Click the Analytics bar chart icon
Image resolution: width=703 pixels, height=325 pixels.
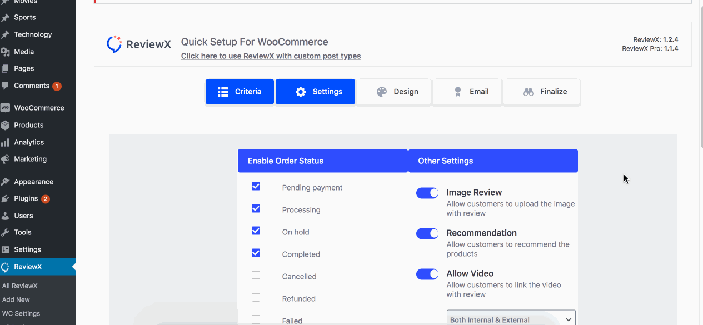click(6, 142)
